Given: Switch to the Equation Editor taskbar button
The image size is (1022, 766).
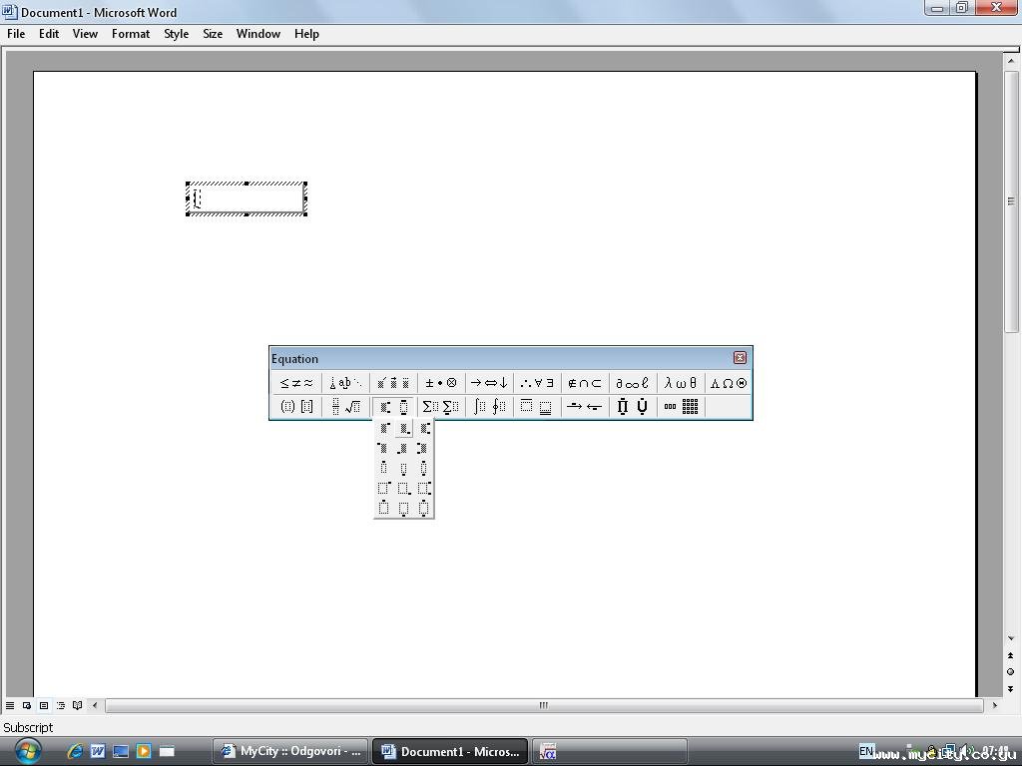Looking at the screenshot, I should coord(610,751).
